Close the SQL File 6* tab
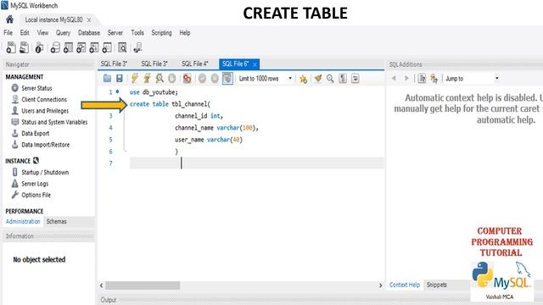Image resolution: width=543 pixels, height=305 pixels. [255, 64]
